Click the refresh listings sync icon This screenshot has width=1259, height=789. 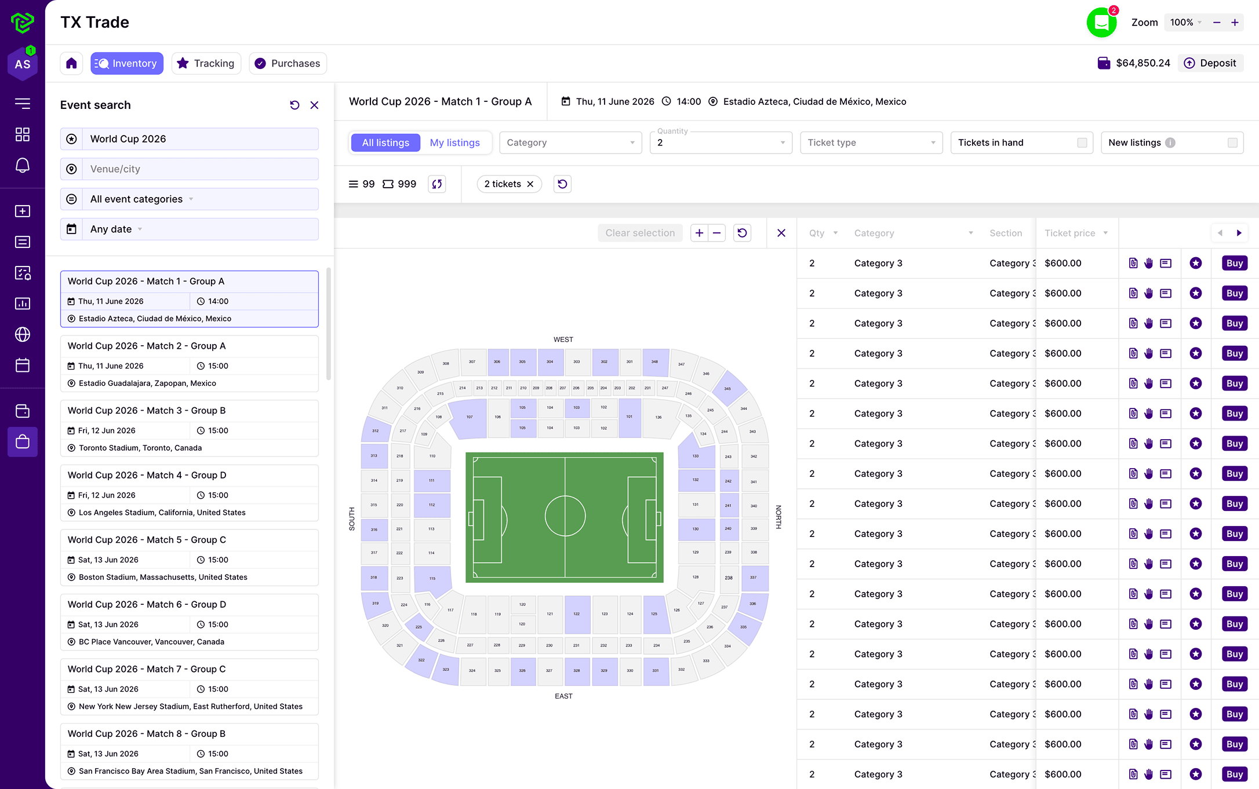pos(437,184)
